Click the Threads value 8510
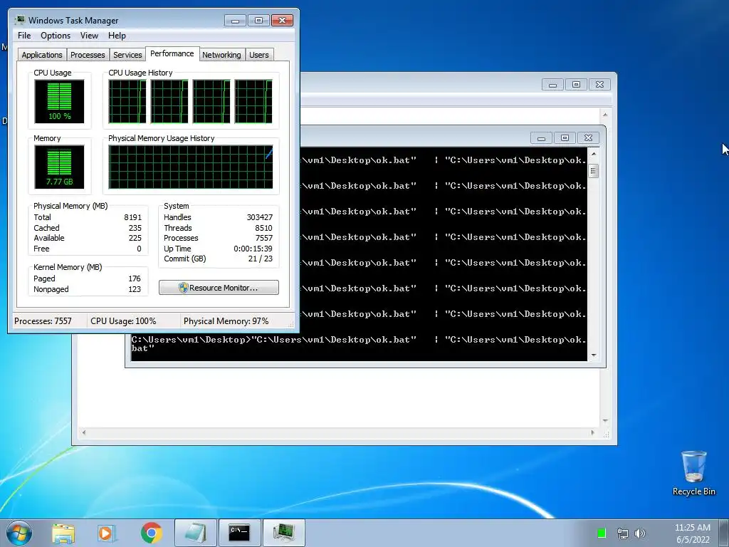 [x=263, y=228]
